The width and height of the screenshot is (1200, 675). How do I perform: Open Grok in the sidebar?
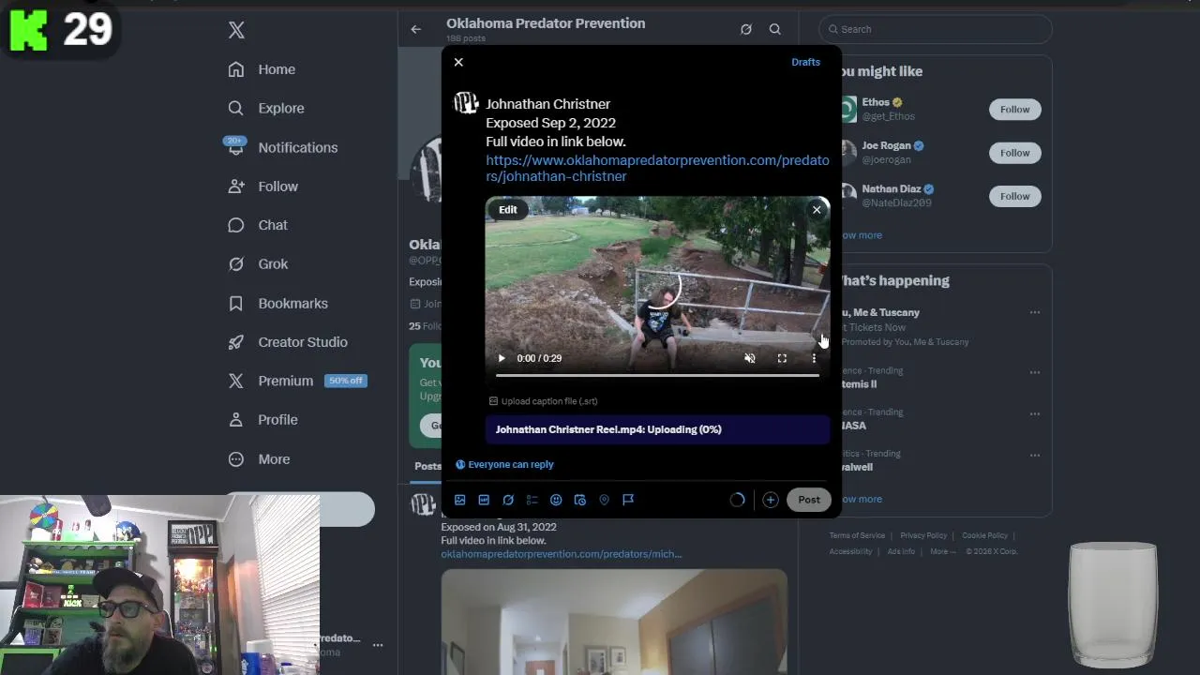259,264
